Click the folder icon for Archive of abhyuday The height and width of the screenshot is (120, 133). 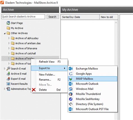pos(13,38)
